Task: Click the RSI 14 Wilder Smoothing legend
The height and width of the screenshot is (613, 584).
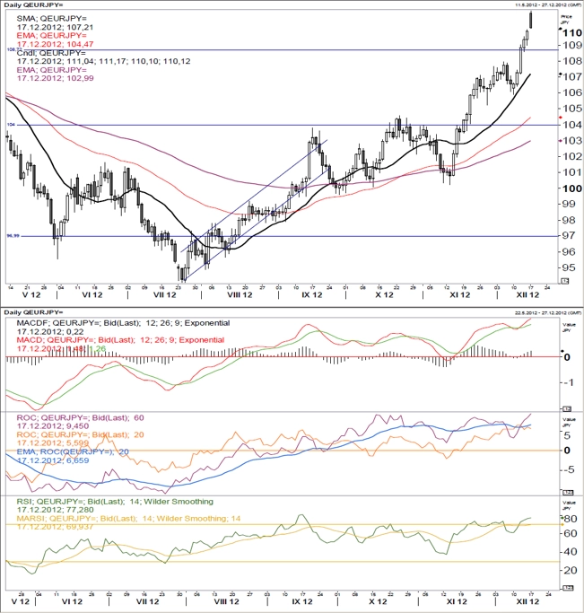Action: coord(115,501)
